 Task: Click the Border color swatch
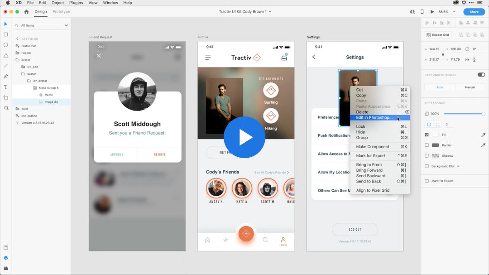coord(436,145)
